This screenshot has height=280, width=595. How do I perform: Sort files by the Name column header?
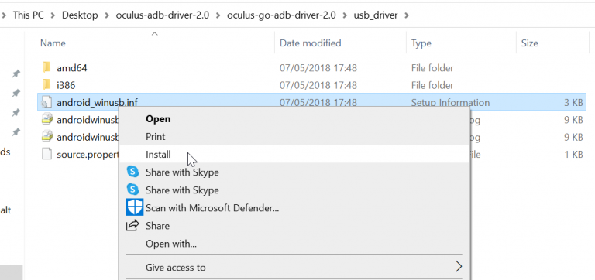click(53, 43)
